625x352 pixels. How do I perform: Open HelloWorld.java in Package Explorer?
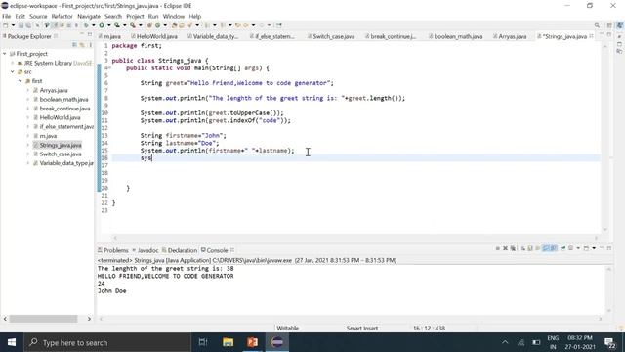[x=60, y=117]
